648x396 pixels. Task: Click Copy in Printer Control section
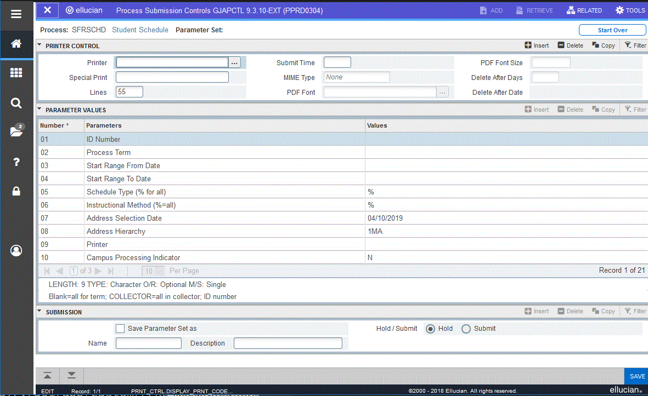pos(604,45)
